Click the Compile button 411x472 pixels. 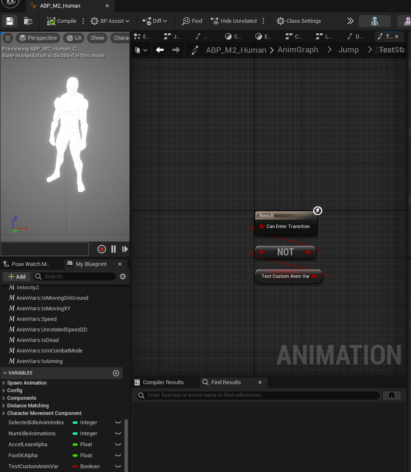62,21
